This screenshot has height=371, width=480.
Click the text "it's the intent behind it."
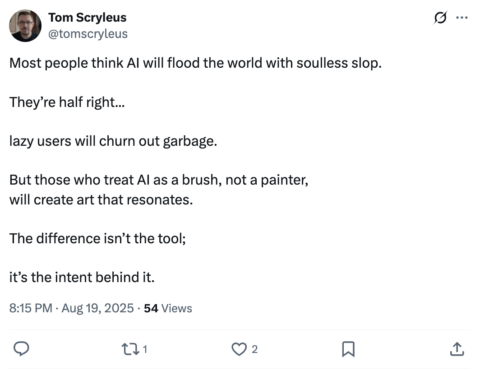82,277
